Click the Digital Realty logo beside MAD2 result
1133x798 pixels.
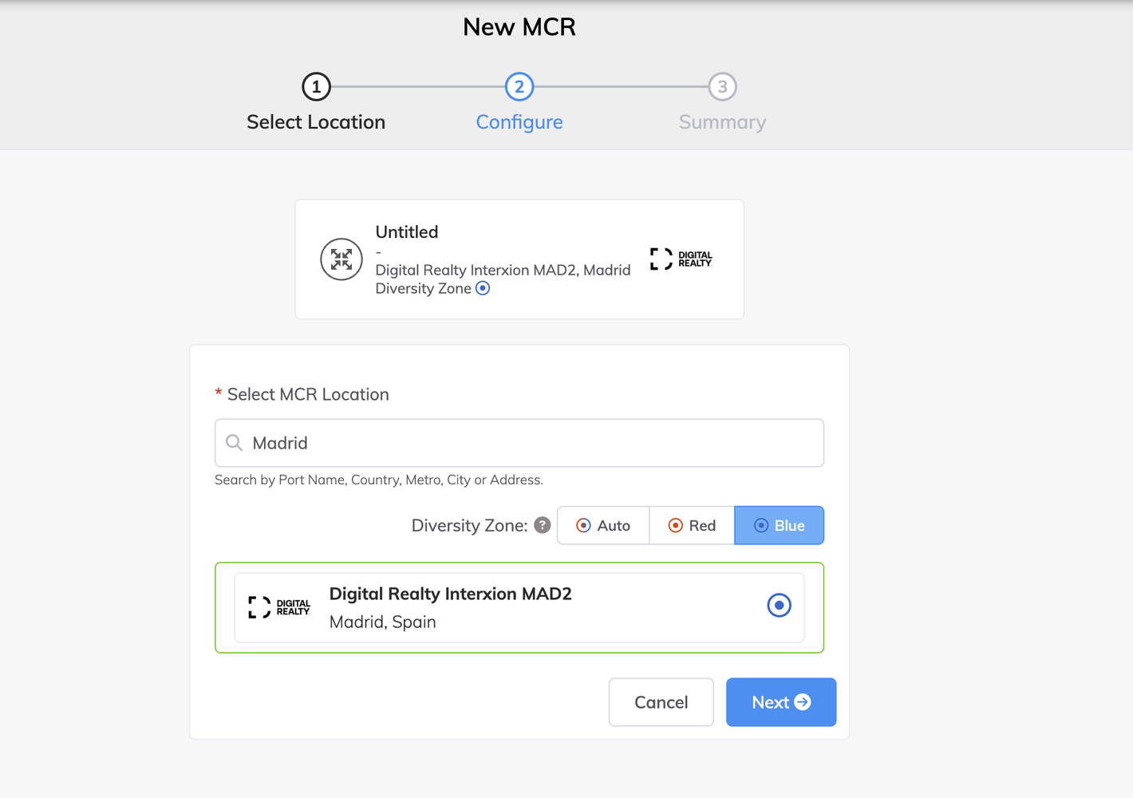point(279,607)
